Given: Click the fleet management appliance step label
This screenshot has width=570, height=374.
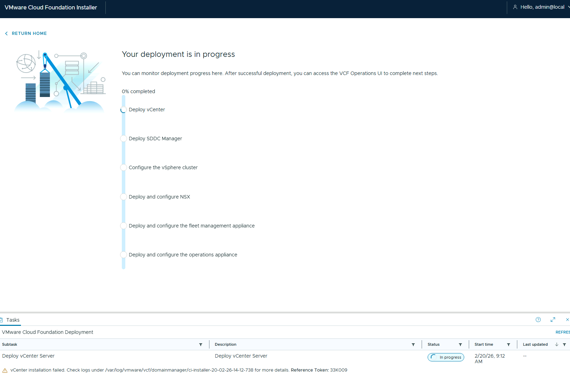Looking at the screenshot, I should click(192, 226).
